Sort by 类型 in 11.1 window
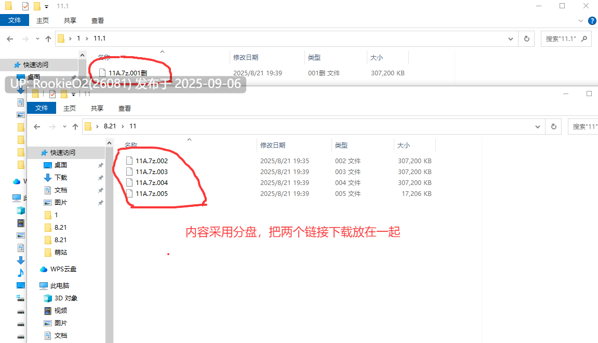The image size is (598, 343). [x=314, y=57]
